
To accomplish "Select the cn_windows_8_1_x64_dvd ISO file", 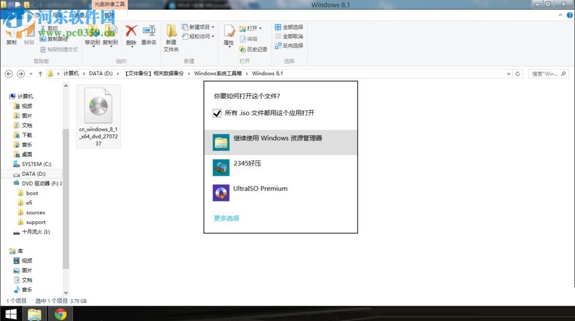I will [x=98, y=117].
